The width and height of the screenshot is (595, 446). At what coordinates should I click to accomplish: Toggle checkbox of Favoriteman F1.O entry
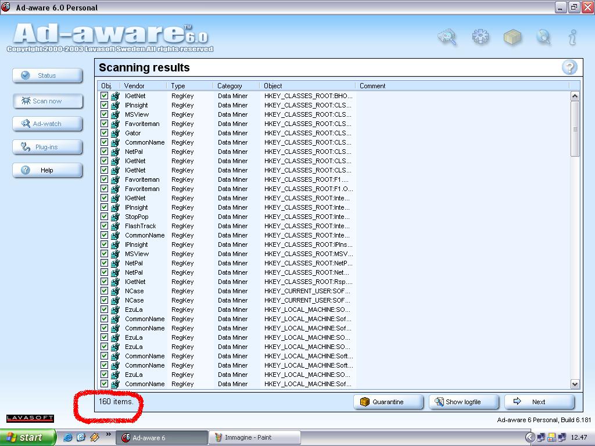click(105, 189)
